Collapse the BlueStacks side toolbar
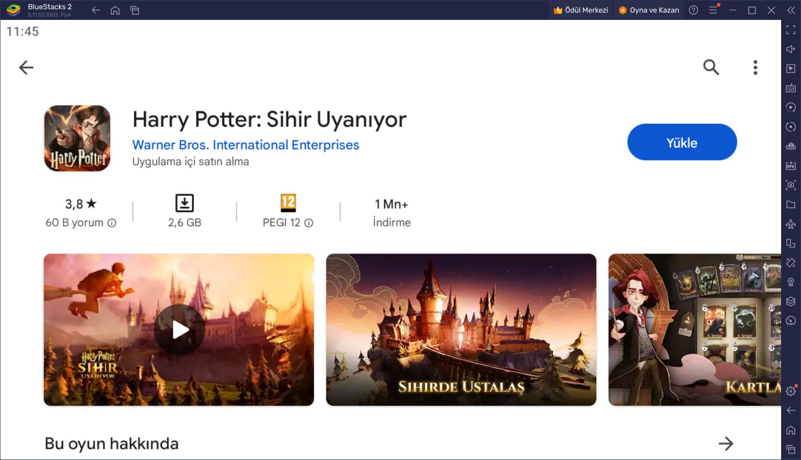The height and width of the screenshot is (460, 801). (x=791, y=10)
